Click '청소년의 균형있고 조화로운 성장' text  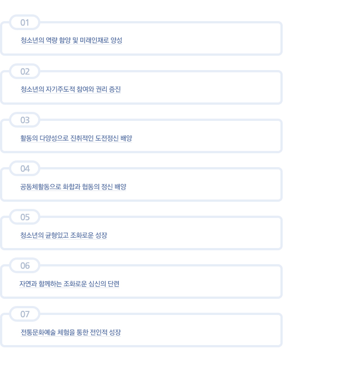tap(64, 235)
